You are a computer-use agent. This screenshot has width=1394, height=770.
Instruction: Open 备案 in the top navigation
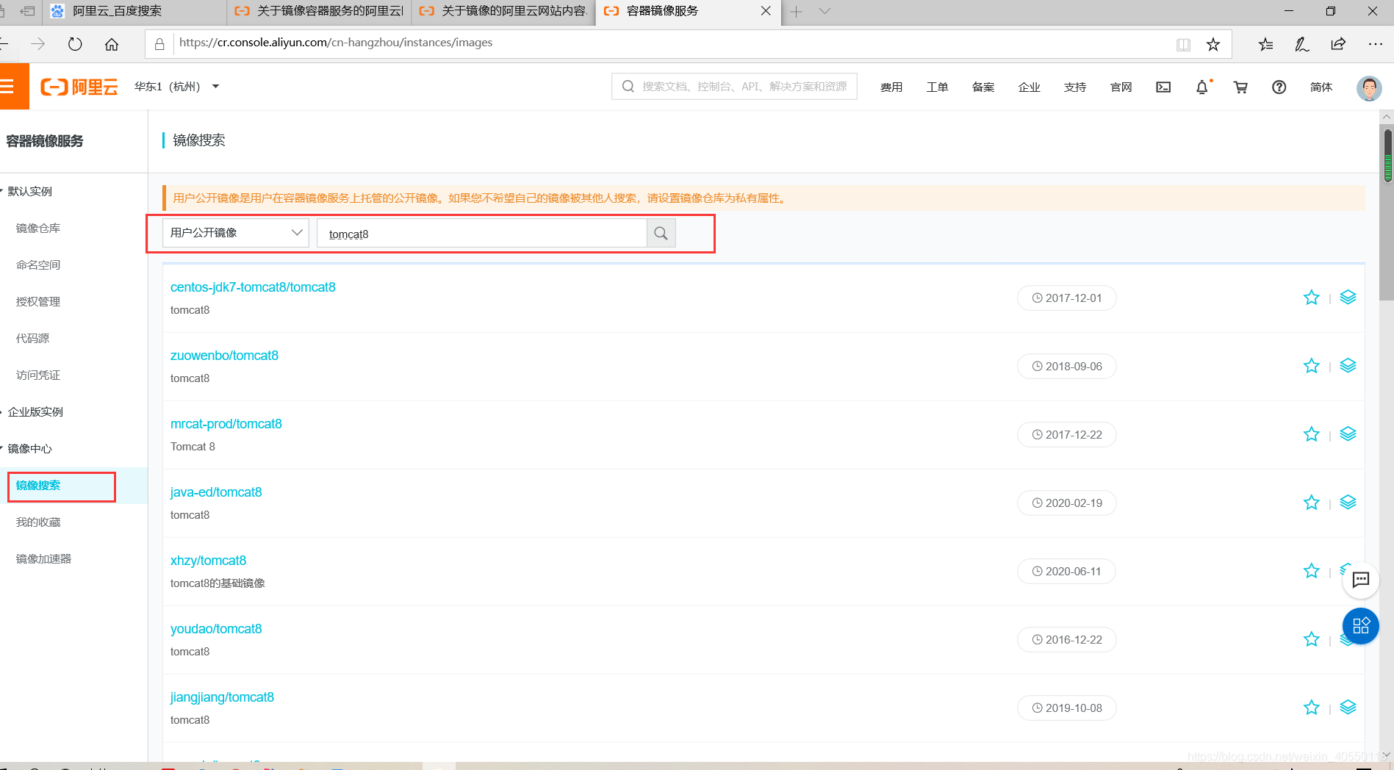[x=983, y=87]
